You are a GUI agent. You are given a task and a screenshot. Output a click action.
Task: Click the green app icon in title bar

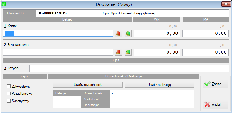4,4
